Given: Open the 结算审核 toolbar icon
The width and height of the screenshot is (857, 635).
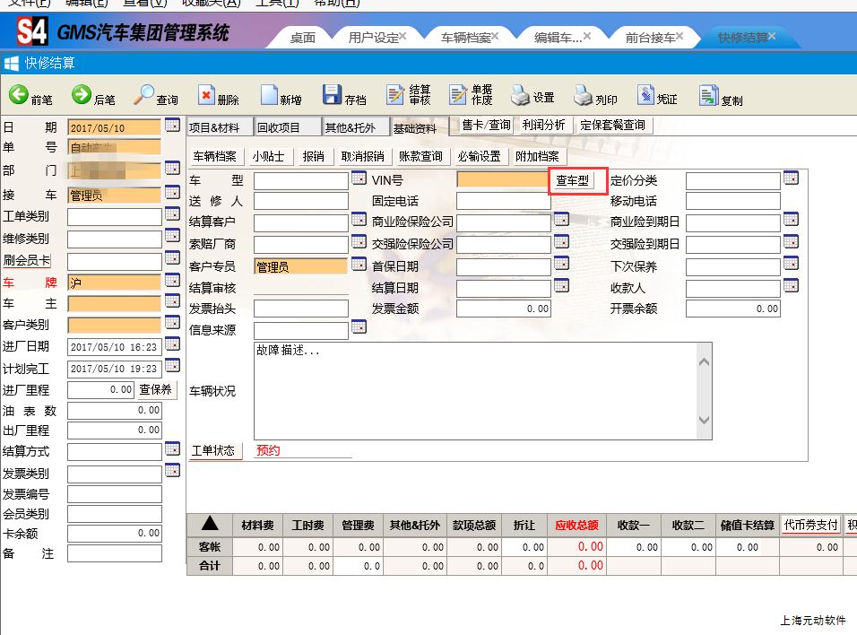Looking at the screenshot, I should [395, 95].
